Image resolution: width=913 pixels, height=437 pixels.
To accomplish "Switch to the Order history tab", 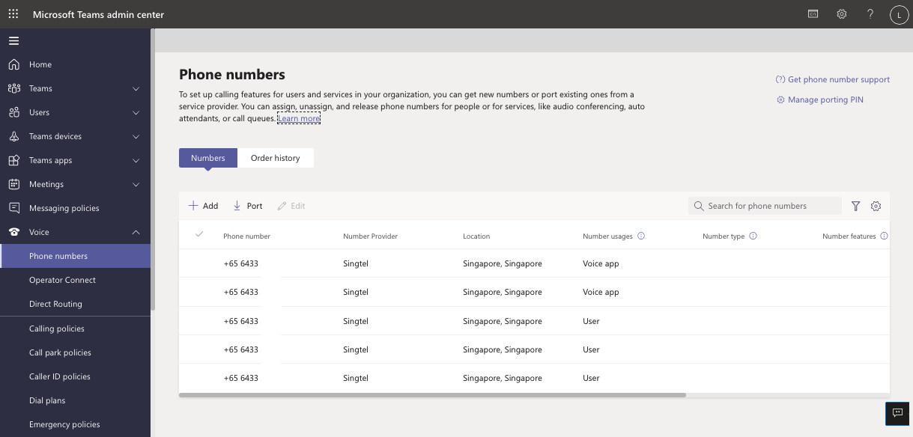I will (275, 158).
